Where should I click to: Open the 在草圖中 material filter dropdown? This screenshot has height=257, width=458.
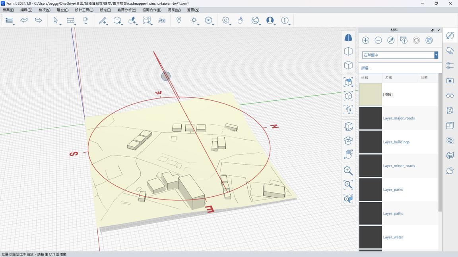[x=436, y=55]
